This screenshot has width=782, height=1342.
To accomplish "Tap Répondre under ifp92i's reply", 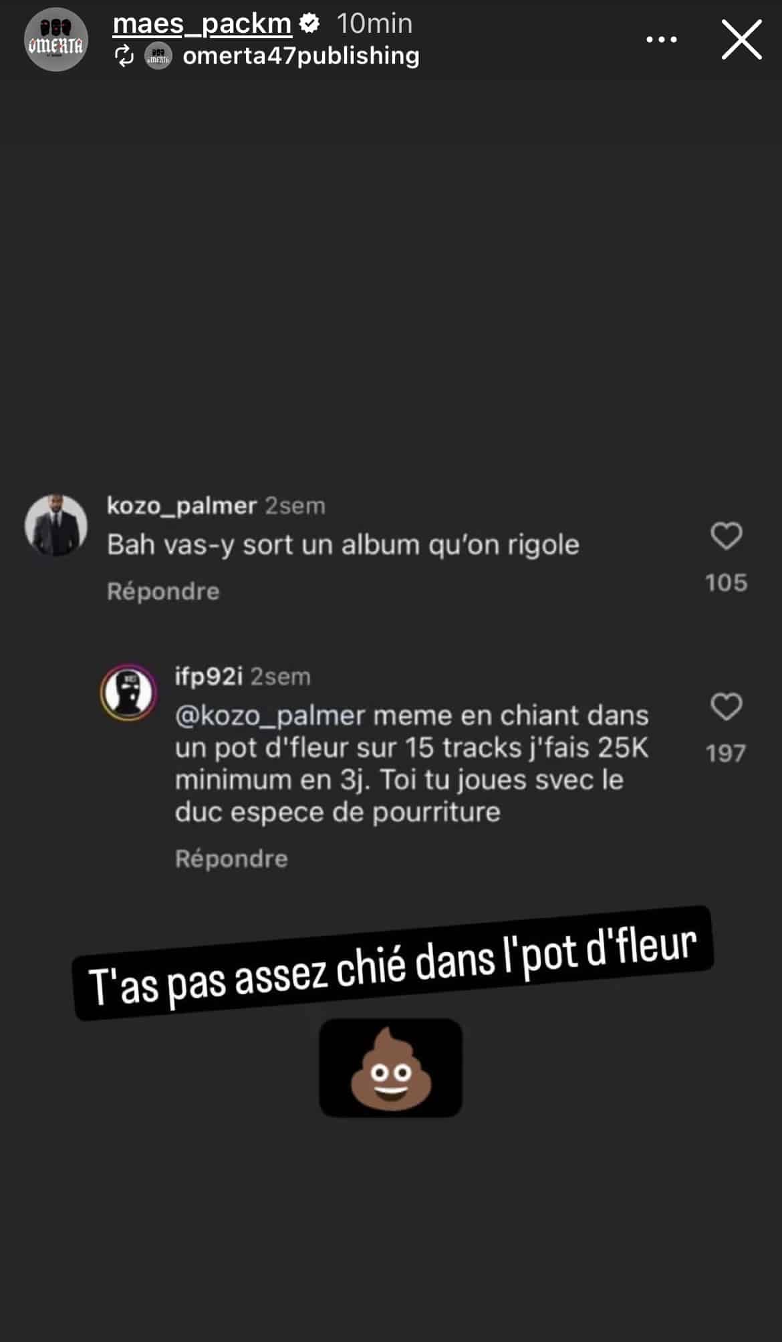I will 231,859.
